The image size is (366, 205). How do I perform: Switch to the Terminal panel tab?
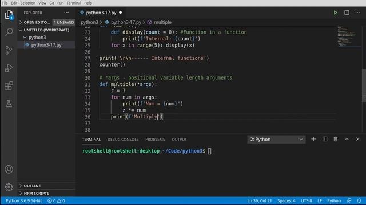(x=91, y=140)
